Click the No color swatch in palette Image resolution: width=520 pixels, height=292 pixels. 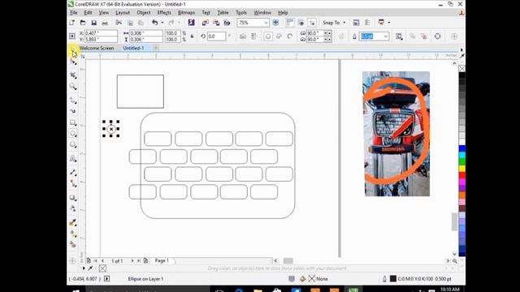click(x=461, y=68)
